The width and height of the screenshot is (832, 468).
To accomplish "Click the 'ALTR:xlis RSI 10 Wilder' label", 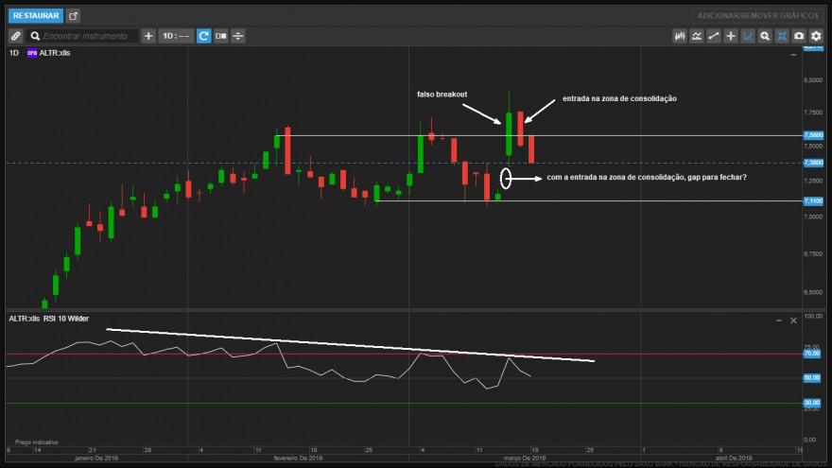I will 49,319.
